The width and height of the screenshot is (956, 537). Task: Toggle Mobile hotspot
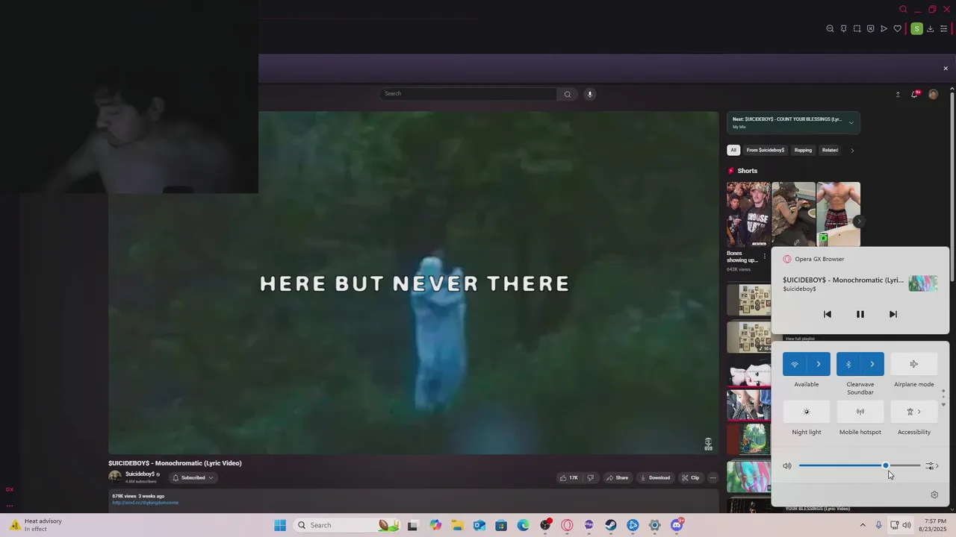pos(860,412)
